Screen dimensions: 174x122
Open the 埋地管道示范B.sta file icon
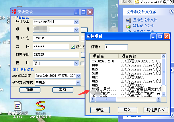[18, 106]
